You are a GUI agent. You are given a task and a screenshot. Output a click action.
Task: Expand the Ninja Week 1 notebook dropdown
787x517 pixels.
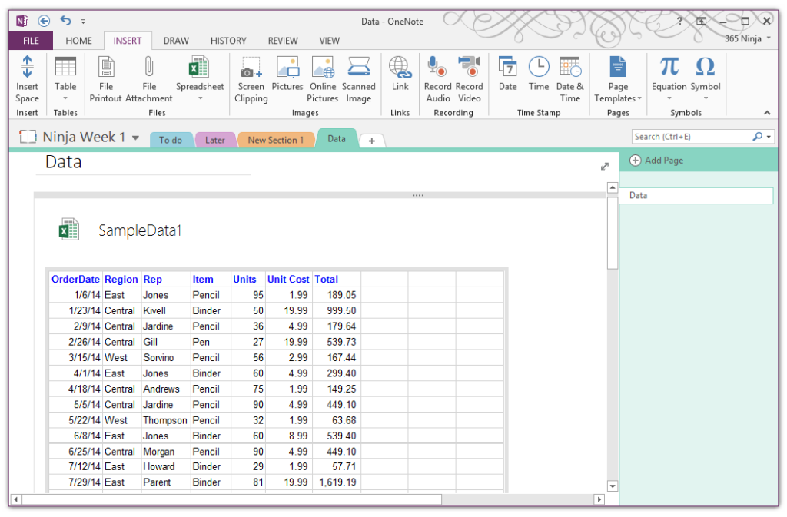pos(135,138)
